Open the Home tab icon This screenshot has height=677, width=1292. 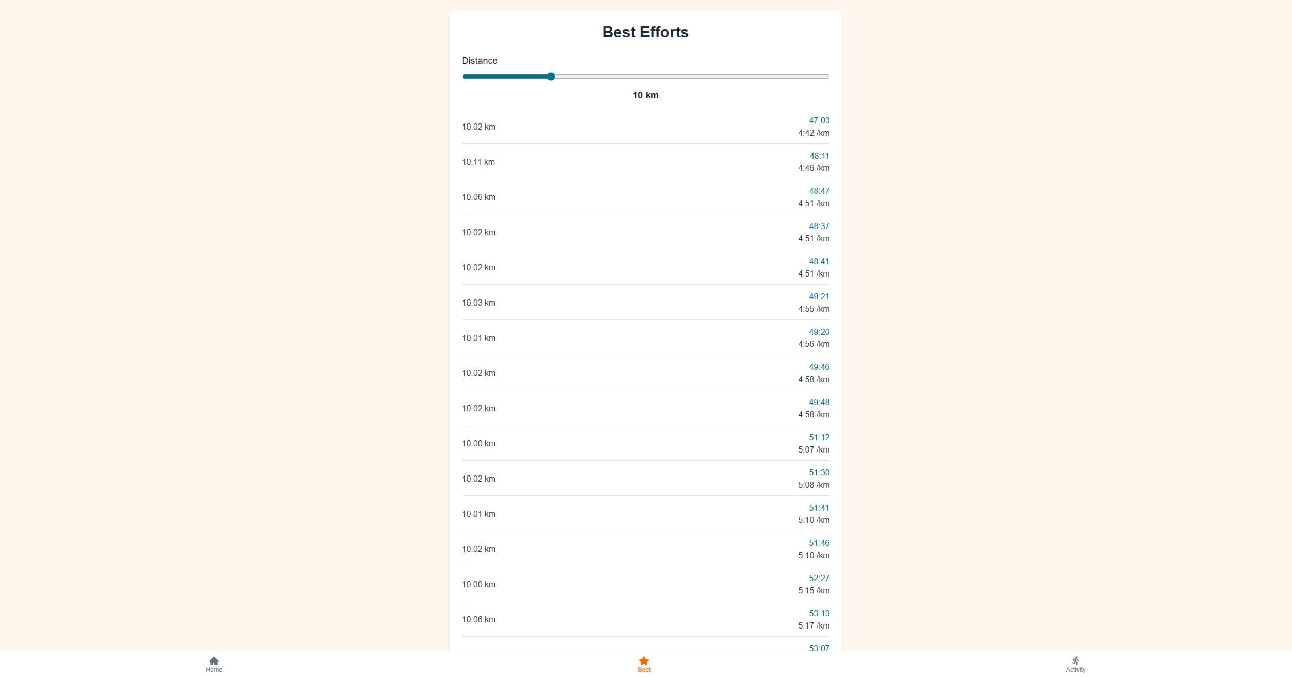(x=214, y=661)
